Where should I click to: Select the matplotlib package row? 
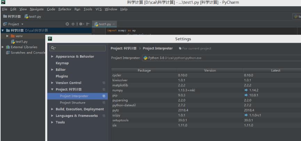pyautogui.click(x=206, y=85)
